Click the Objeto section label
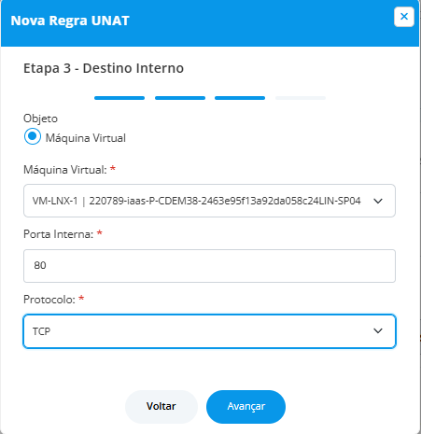The height and width of the screenshot is (434, 421). [40, 119]
